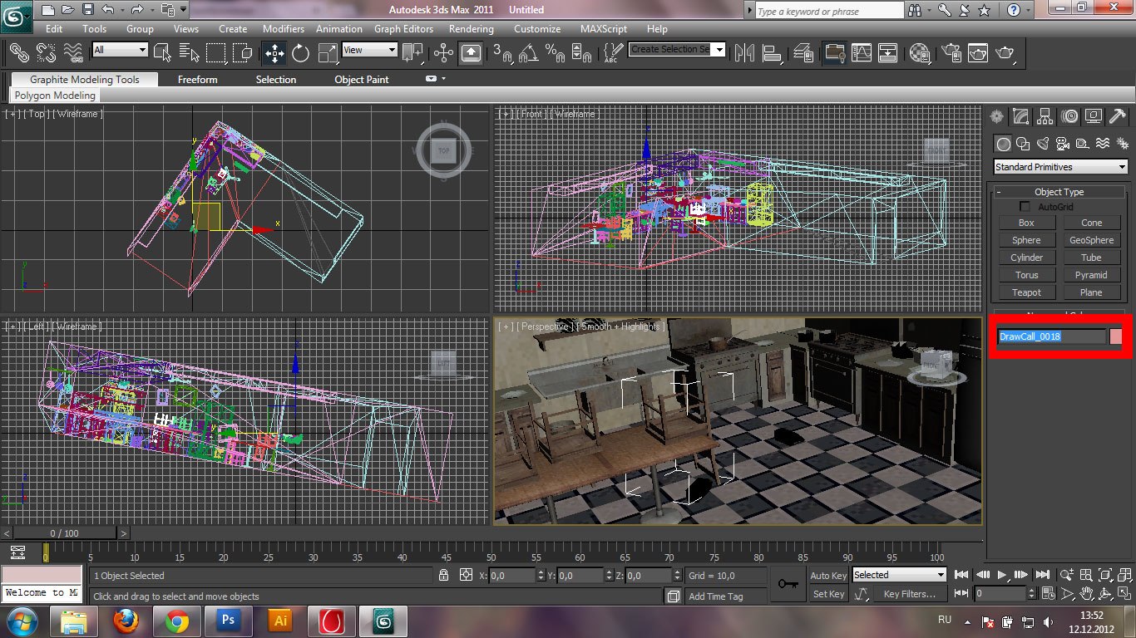Click the Pan View hand icon

click(1086, 593)
